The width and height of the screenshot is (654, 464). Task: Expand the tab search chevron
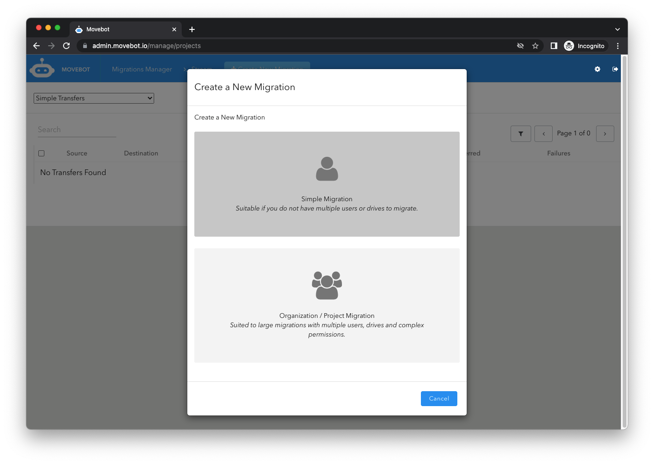(x=617, y=29)
